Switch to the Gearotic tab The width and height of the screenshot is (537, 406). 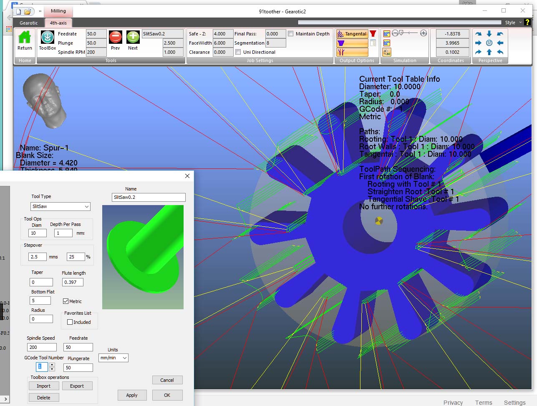tap(29, 23)
